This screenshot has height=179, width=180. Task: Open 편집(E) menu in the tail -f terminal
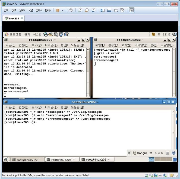pyautogui.click(x=113, y=45)
